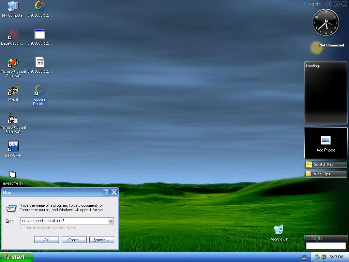Click the green network tray icon
The image size is (349, 262).
point(317,257)
